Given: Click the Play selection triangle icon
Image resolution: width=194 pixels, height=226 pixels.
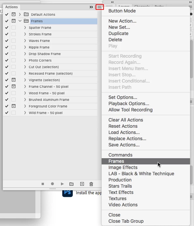Looking at the screenshot, I should coord(62,184).
